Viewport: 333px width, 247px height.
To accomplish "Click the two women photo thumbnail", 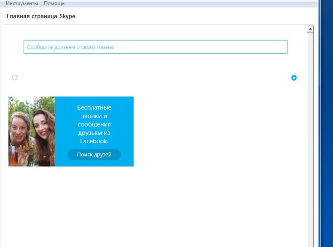I will pyautogui.click(x=32, y=132).
